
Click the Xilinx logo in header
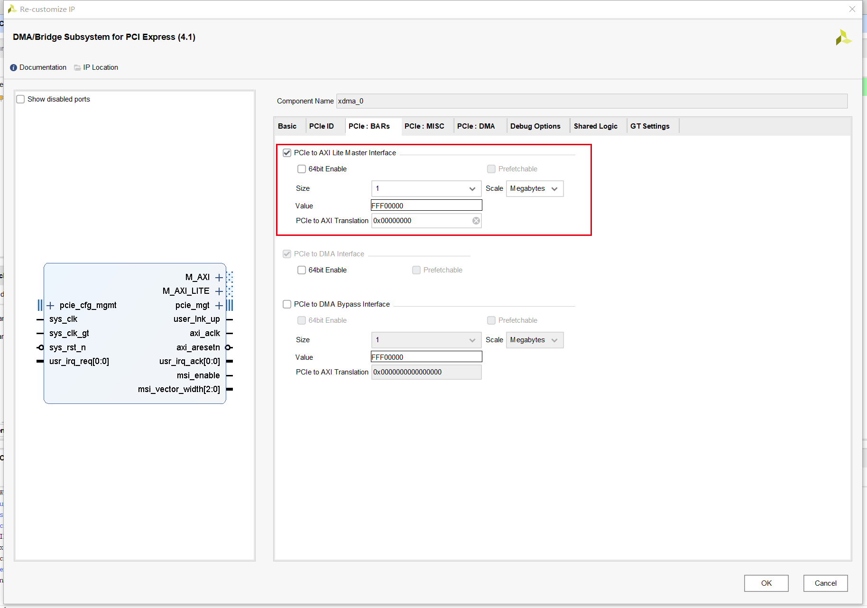843,37
